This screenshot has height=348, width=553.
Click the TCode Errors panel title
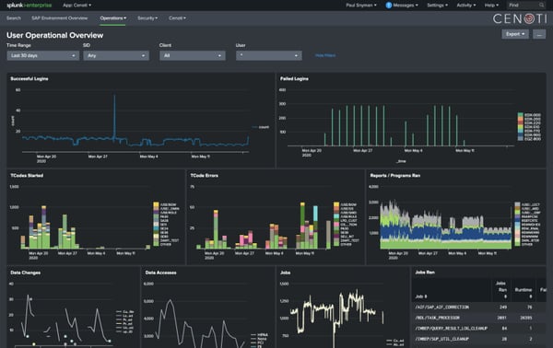click(205, 176)
